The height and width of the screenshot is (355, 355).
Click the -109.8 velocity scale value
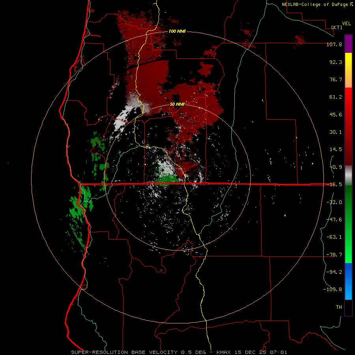(333, 290)
